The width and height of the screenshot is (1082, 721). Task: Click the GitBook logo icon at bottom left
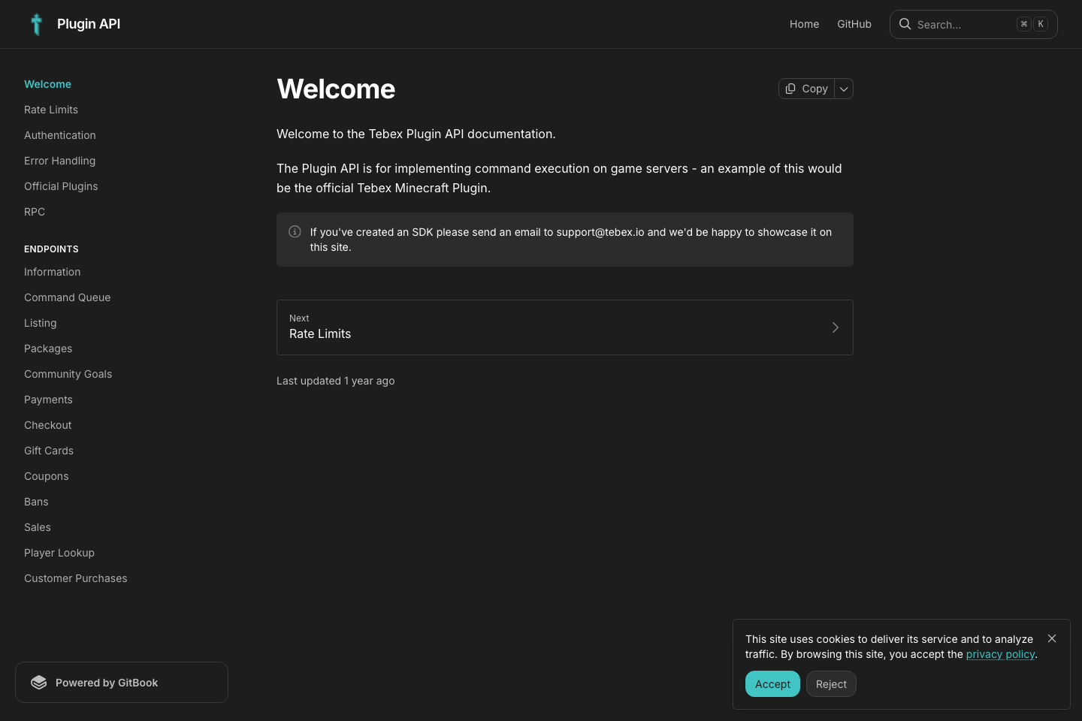tap(39, 682)
